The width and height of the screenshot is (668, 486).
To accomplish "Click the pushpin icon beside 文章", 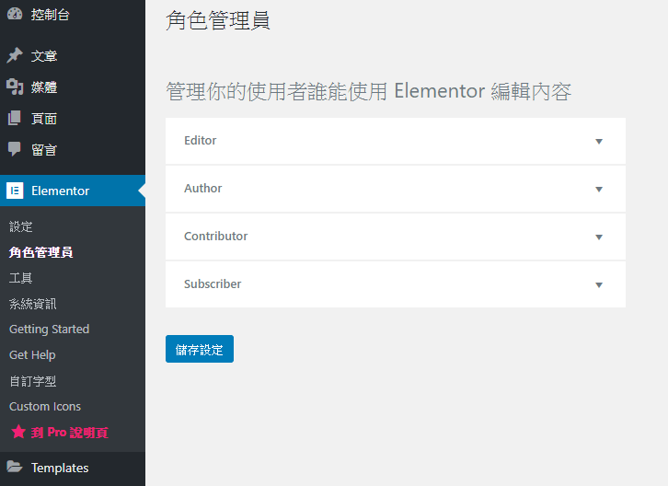I will point(15,55).
